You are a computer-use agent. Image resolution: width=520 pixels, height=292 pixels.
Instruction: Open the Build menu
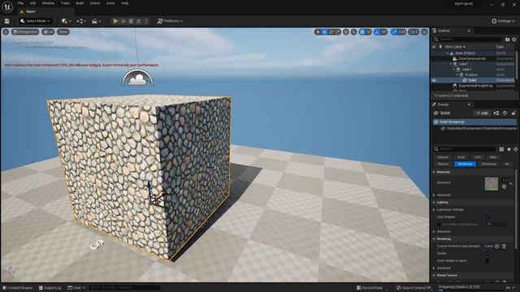point(80,3)
